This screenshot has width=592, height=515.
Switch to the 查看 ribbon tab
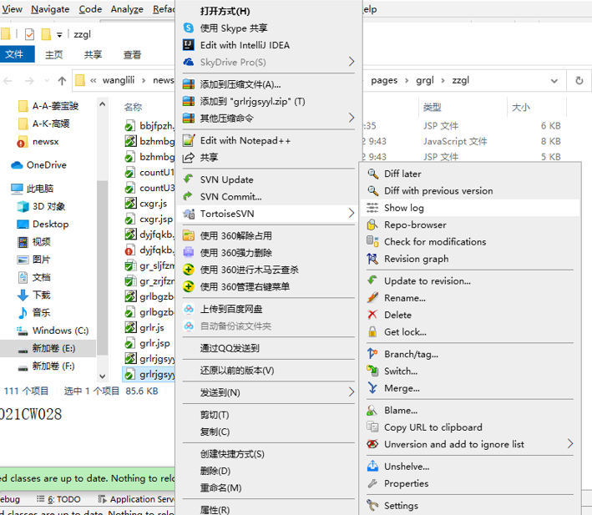[132, 55]
